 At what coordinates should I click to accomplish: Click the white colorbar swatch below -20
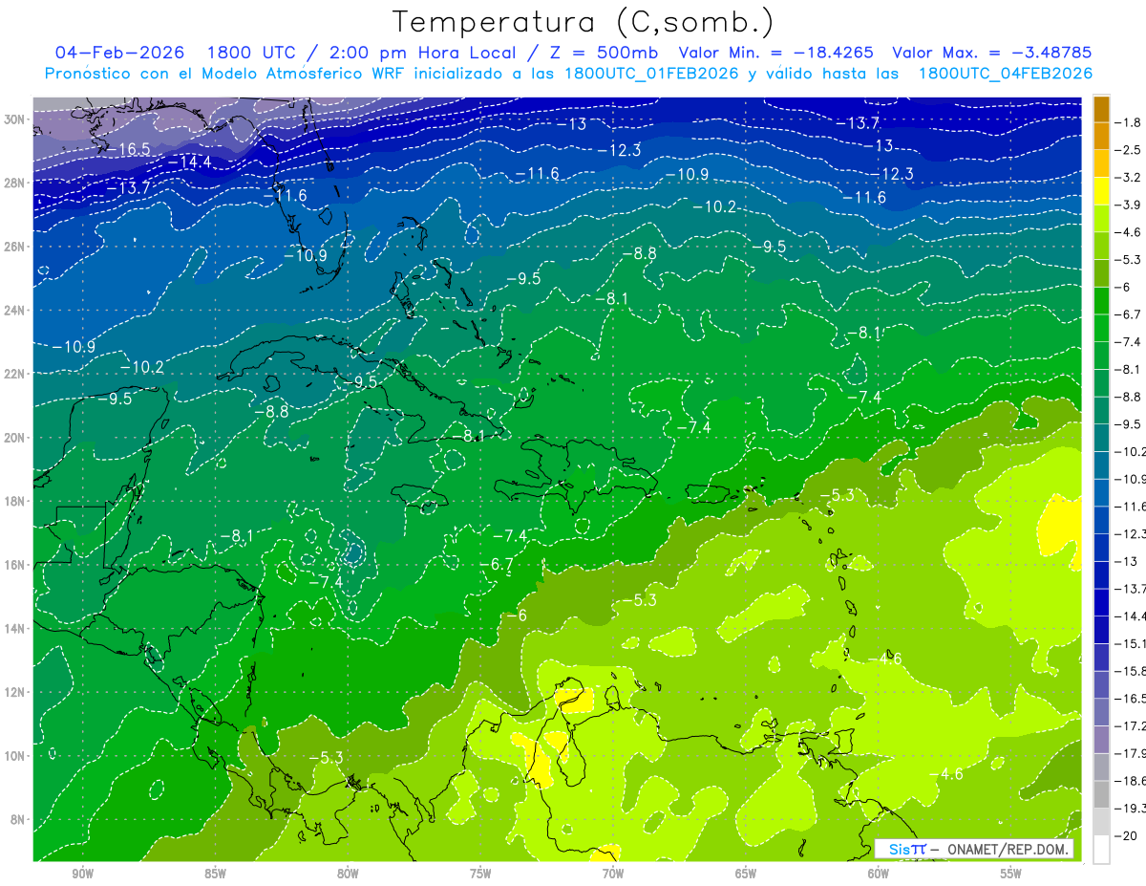point(1101,850)
